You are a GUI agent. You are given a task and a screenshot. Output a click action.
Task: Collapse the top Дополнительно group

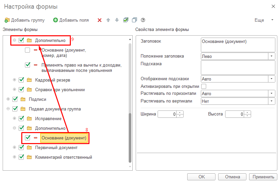[x=14, y=40]
